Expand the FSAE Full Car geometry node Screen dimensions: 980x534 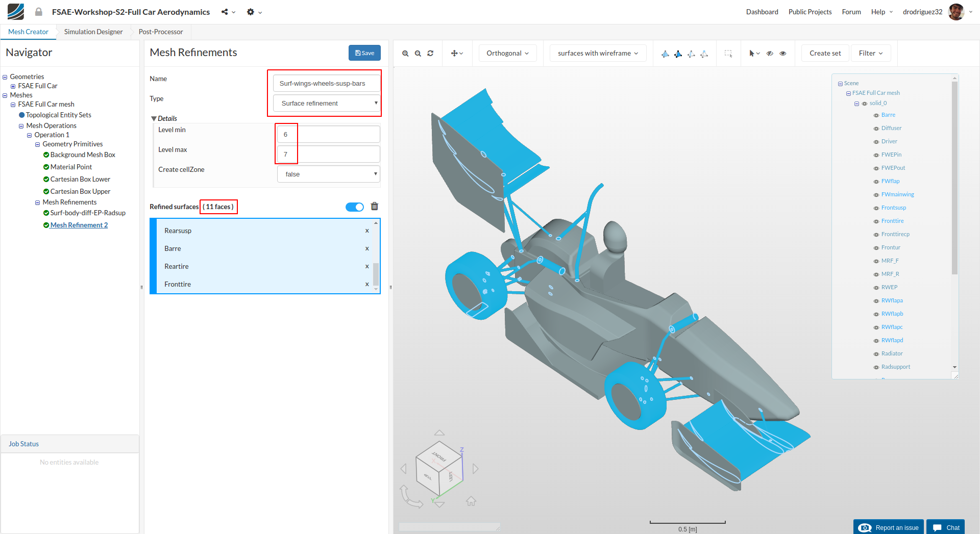click(x=13, y=86)
